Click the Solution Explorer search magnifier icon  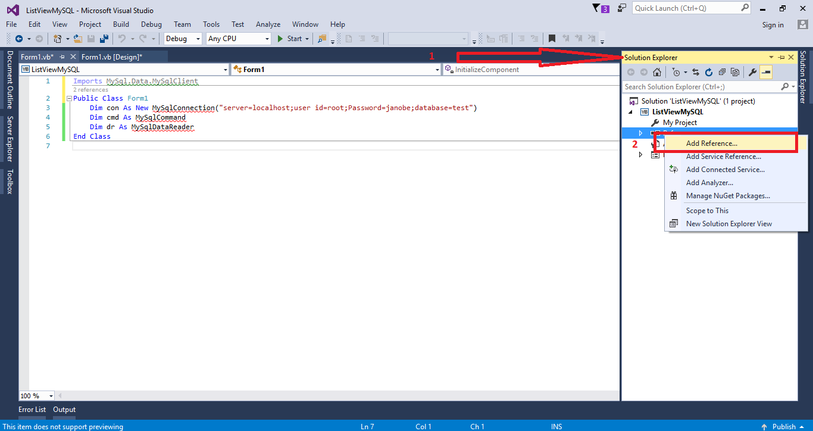click(x=784, y=87)
